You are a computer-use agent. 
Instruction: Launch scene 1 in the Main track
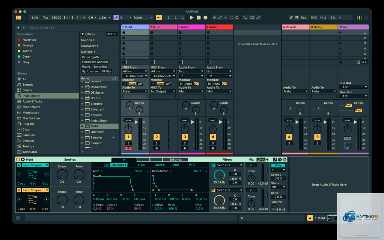[x=340, y=33]
